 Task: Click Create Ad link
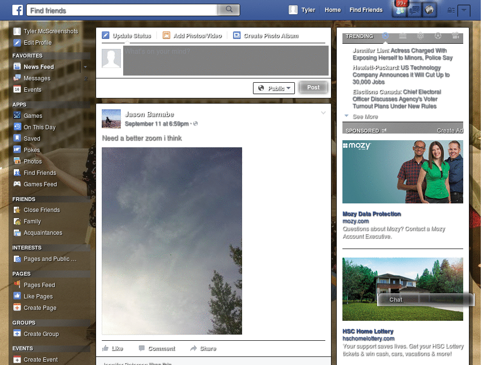[450, 131]
